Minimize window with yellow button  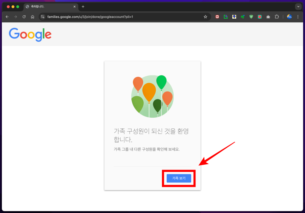point(13,7)
